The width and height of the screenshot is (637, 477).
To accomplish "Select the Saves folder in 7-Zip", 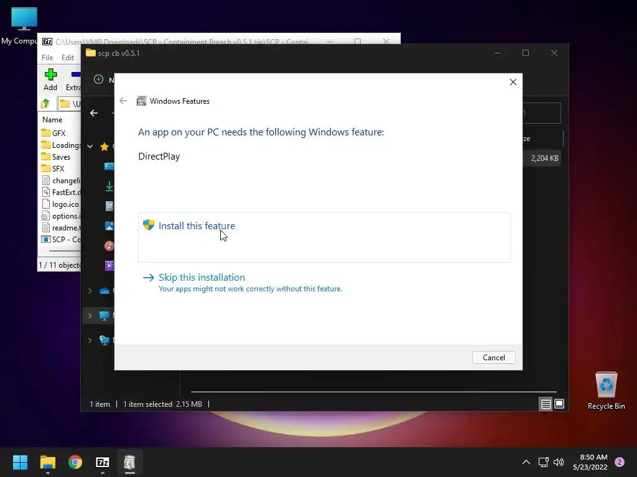I will coord(56,157).
